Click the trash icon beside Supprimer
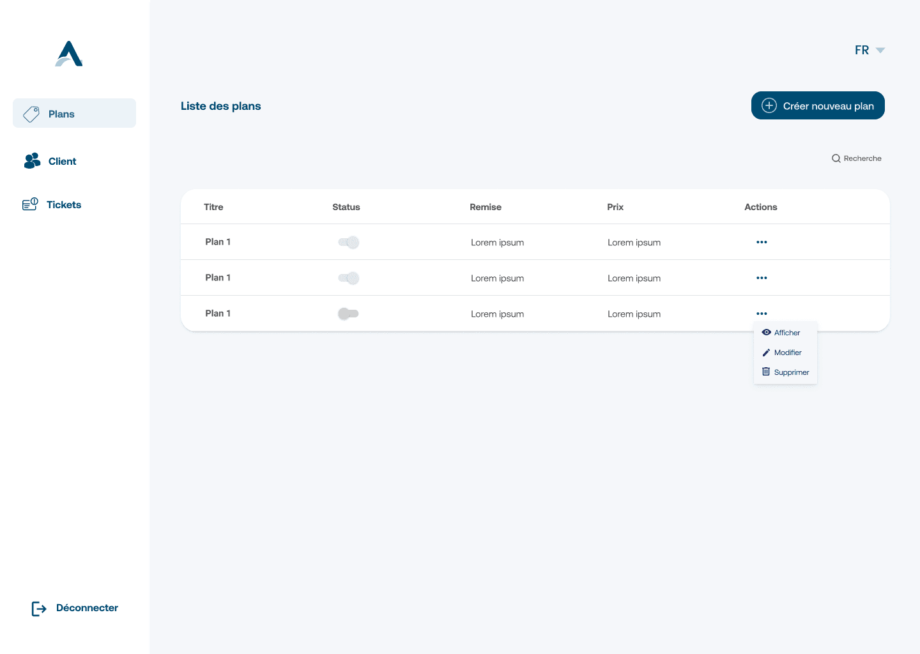This screenshot has height=654, width=920. tap(766, 372)
